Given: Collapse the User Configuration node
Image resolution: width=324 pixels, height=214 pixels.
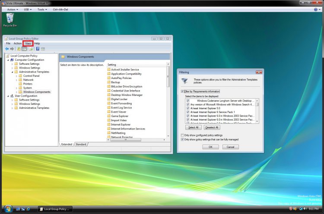Looking at the screenshot, I should tap(8, 96).
